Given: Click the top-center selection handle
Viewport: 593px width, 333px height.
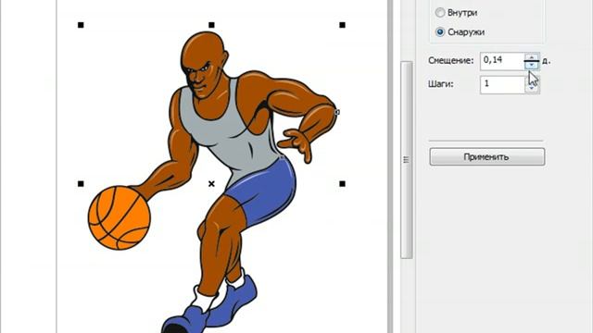Looking at the screenshot, I should (x=211, y=25).
